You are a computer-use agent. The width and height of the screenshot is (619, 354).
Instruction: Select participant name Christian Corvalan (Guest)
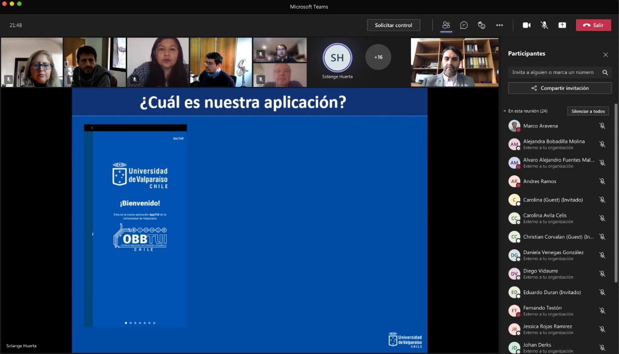pyautogui.click(x=558, y=237)
